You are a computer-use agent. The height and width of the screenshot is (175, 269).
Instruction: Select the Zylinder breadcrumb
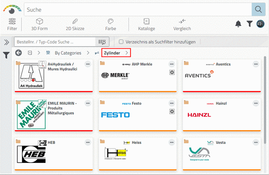pyautogui.click(x=112, y=53)
